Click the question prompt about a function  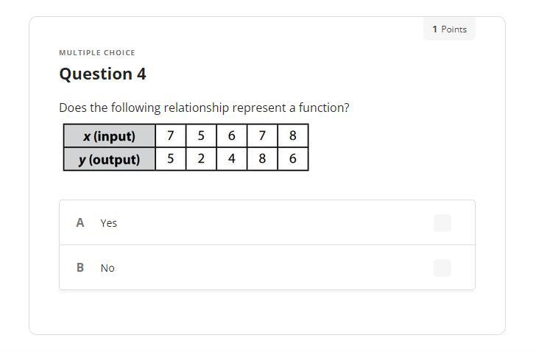pyautogui.click(x=204, y=108)
